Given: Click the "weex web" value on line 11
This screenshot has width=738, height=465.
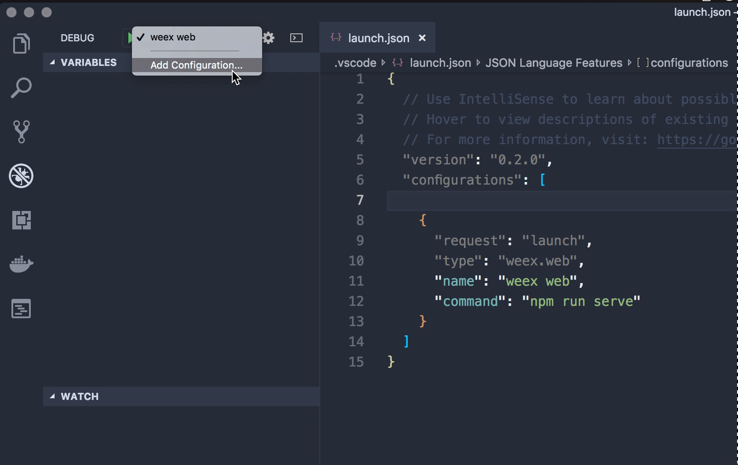Looking at the screenshot, I should coord(537,281).
